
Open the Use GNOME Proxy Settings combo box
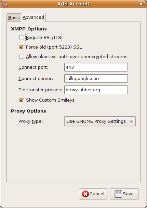click(x=100, y=121)
